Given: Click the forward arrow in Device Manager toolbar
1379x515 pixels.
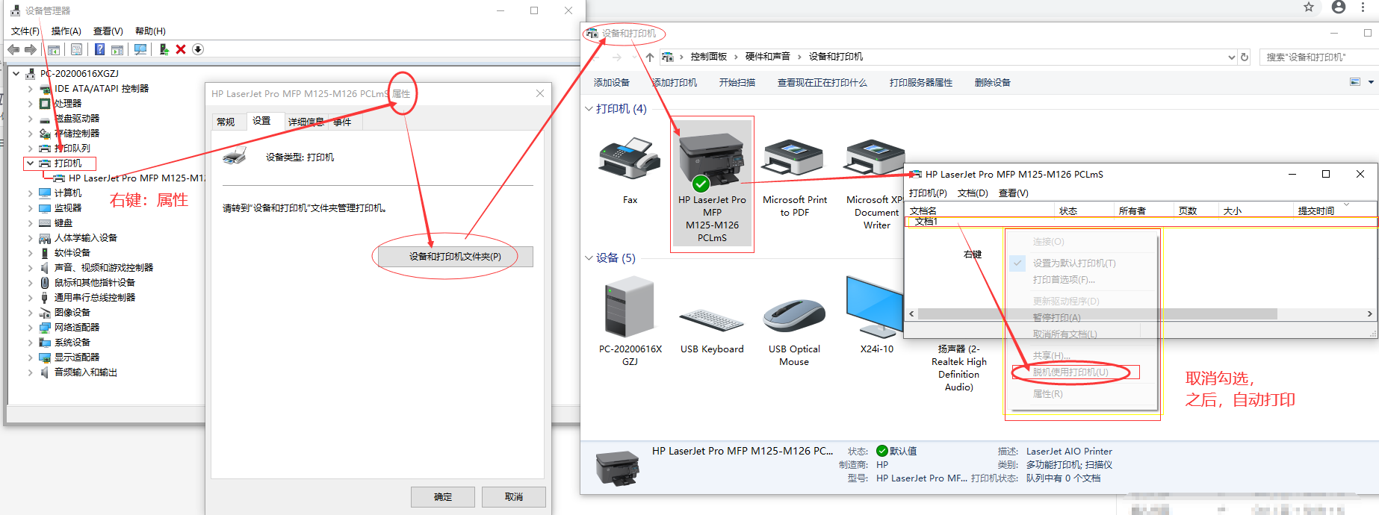Looking at the screenshot, I should pyautogui.click(x=31, y=49).
